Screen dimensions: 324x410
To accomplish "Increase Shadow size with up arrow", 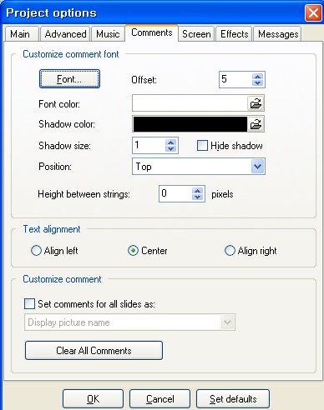I will coord(170,142).
